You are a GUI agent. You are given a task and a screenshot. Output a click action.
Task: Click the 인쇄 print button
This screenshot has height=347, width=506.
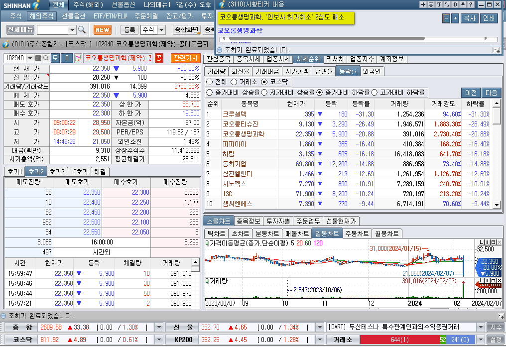point(489,18)
